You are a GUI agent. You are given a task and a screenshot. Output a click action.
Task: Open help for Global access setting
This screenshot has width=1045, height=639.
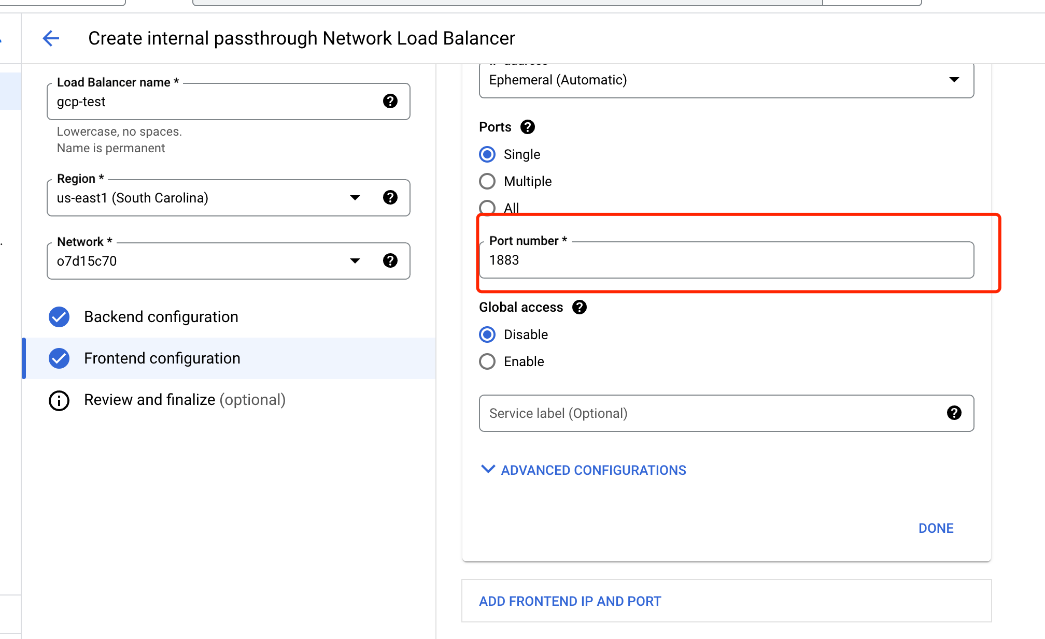click(580, 307)
